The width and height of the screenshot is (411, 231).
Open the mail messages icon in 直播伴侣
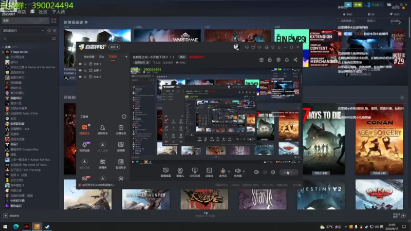click(253, 47)
